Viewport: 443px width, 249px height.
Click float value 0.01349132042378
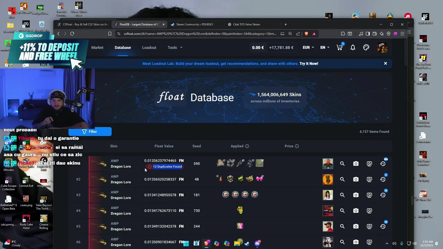(160, 226)
